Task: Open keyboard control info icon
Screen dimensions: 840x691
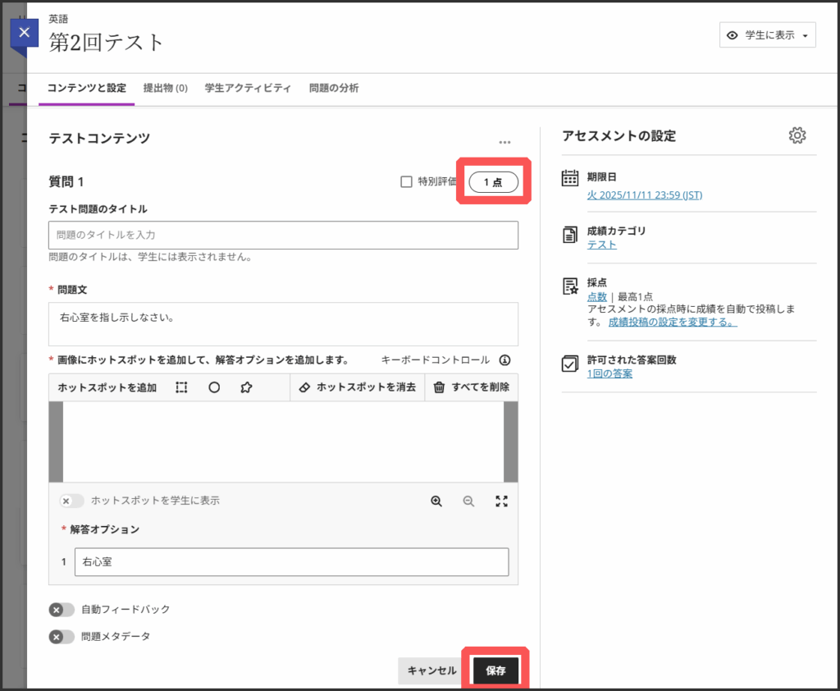Action: (505, 360)
